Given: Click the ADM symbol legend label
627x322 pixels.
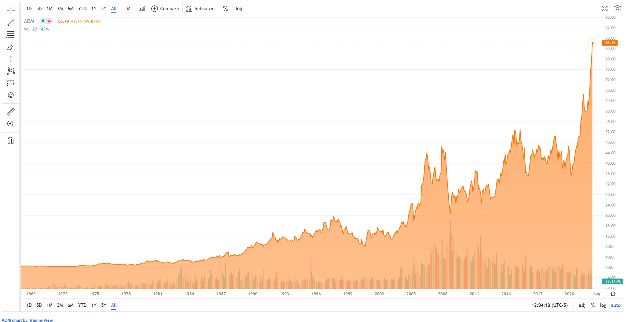Looking at the screenshot, I should click(x=29, y=21).
